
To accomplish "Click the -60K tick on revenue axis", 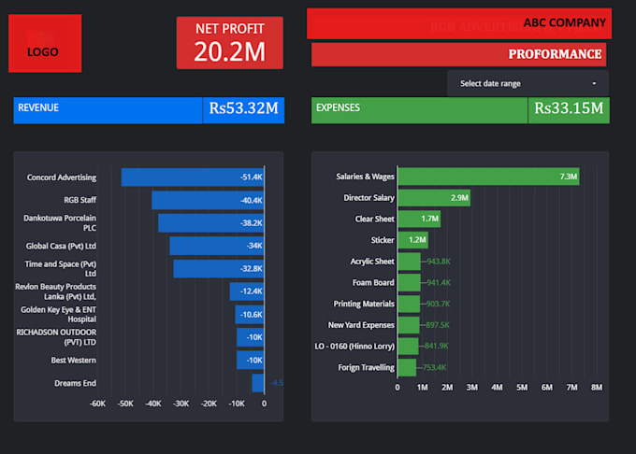I will pyautogui.click(x=97, y=404).
